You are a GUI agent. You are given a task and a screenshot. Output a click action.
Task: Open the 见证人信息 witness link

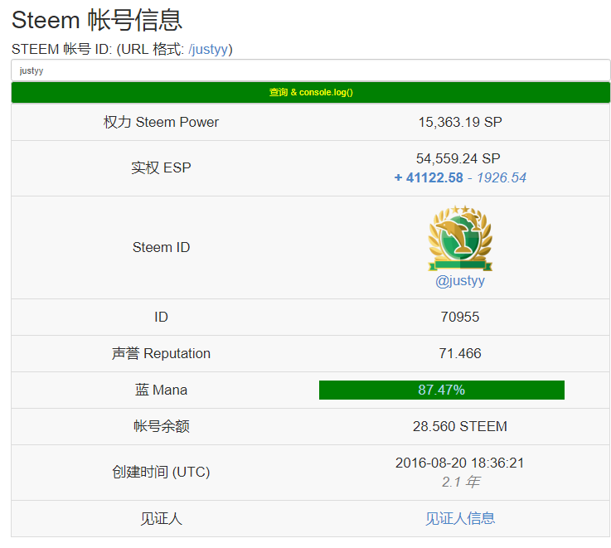coord(459,518)
